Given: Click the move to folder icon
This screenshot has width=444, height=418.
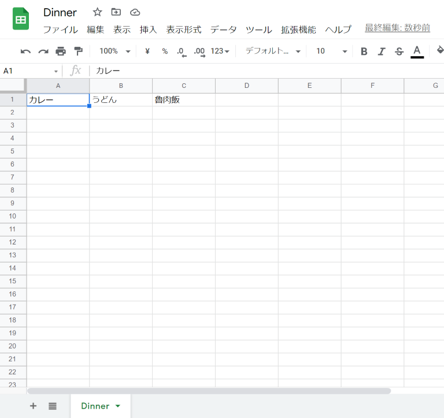Looking at the screenshot, I should pos(116,12).
